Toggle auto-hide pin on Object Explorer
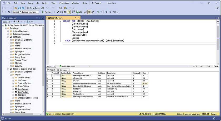This screenshot has width=221, height=121. [x=40, y=18]
